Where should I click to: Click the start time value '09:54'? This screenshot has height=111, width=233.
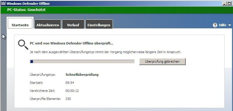click(70, 83)
